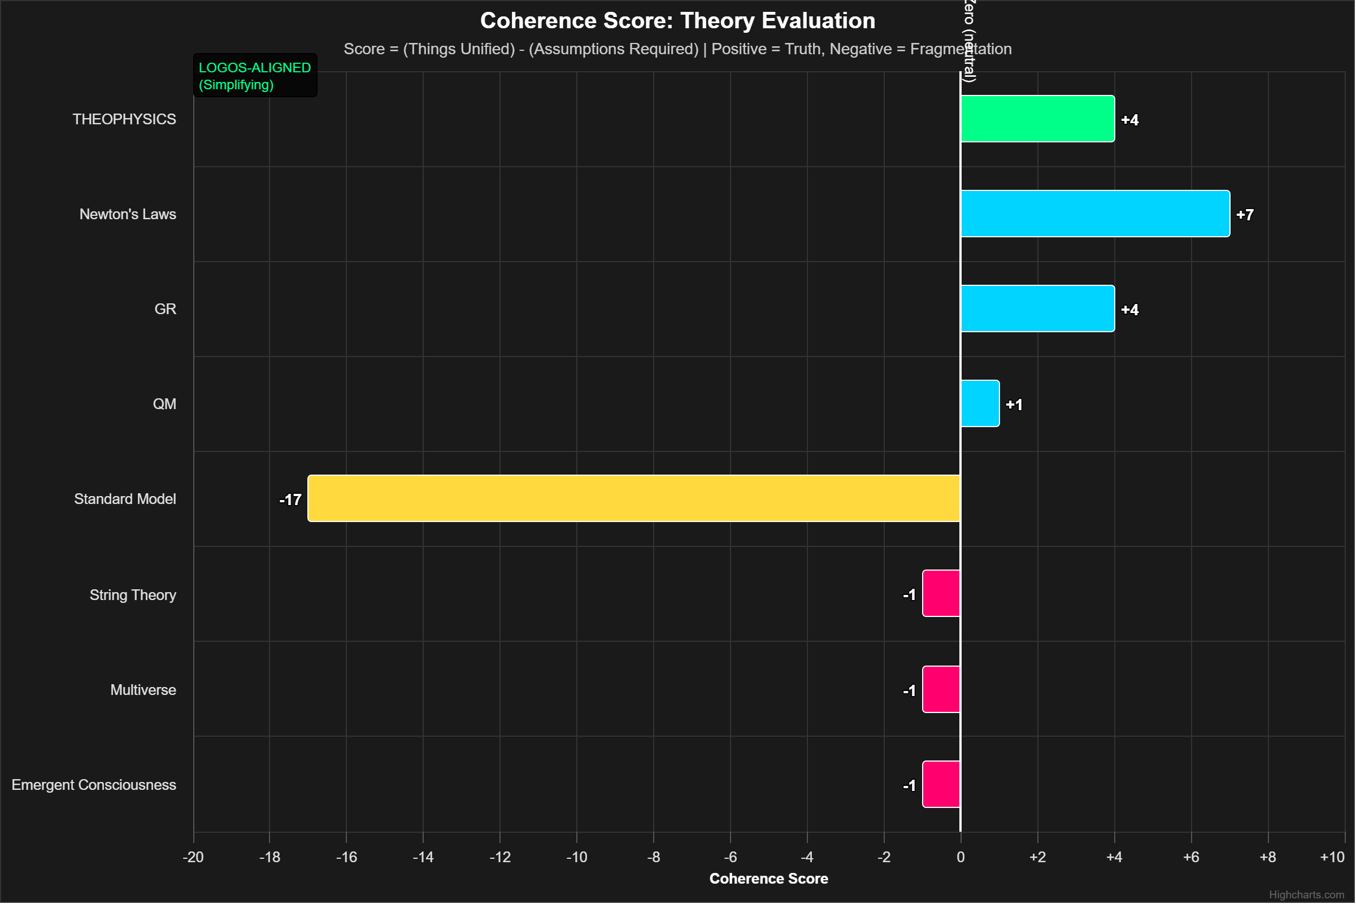Image resolution: width=1356 pixels, height=904 pixels.
Task: Select the THEOPHYSICS category label
Action: pos(124,119)
